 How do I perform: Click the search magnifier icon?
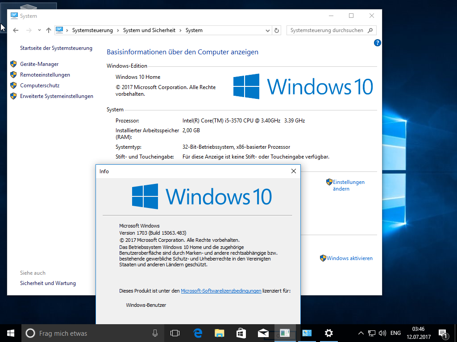[x=370, y=30]
